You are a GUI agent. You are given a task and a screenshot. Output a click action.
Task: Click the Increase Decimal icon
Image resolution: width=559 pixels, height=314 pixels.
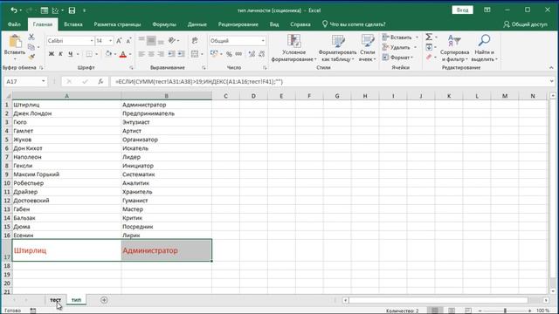pyautogui.click(x=252, y=54)
